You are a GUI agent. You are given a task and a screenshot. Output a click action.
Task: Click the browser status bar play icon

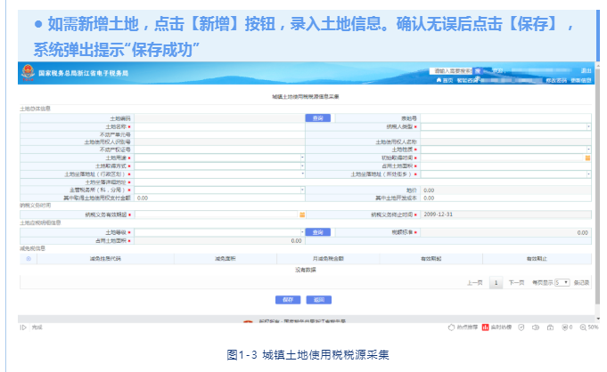point(23,328)
